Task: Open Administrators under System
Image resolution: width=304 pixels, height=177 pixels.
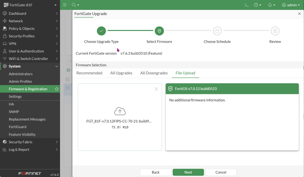Action: coord(21,74)
